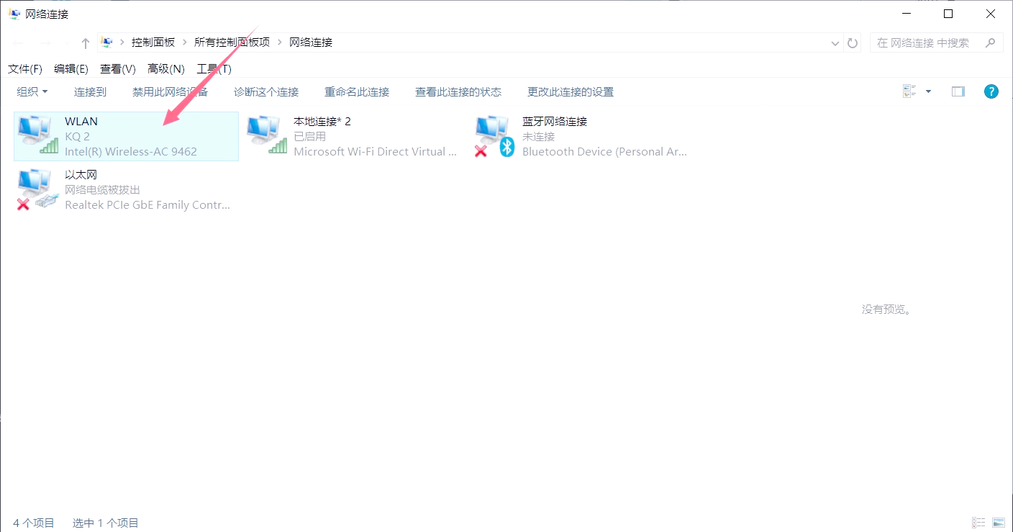Click the Microsoft Wi-Fi Direct Virtual text
The height and width of the screenshot is (532, 1013).
click(x=375, y=151)
